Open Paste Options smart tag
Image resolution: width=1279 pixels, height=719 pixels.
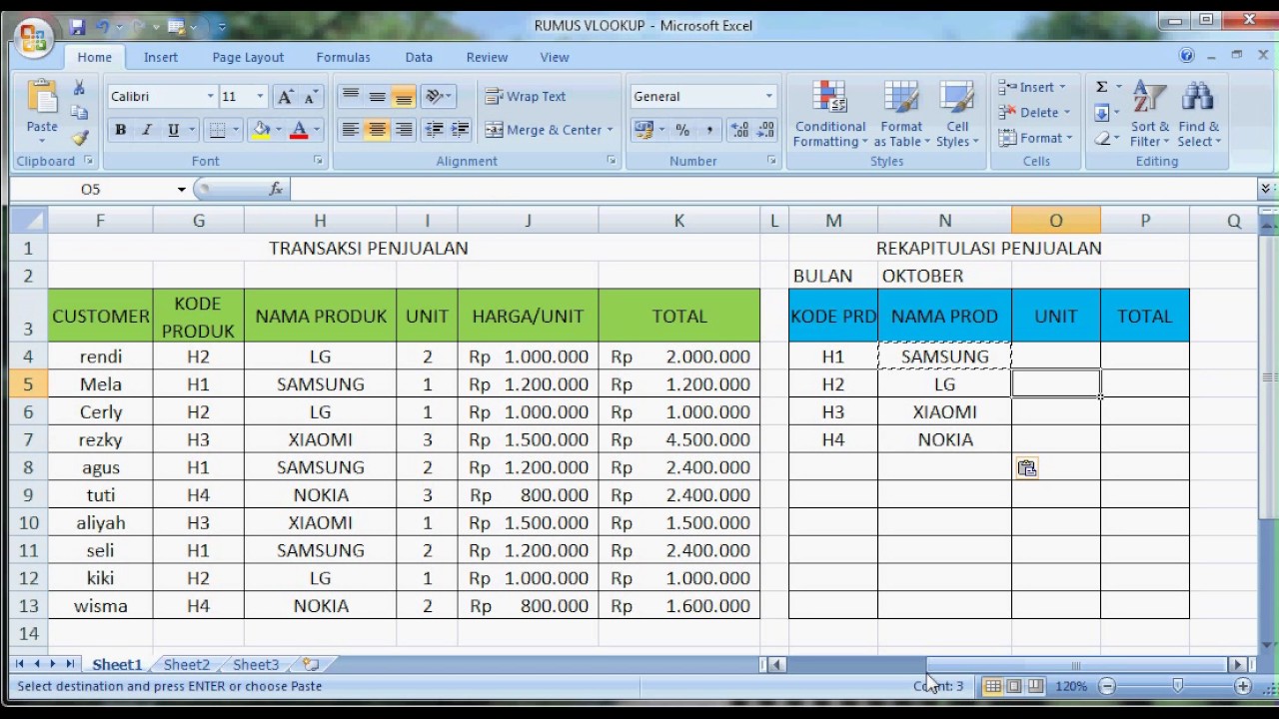tap(1027, 467)
